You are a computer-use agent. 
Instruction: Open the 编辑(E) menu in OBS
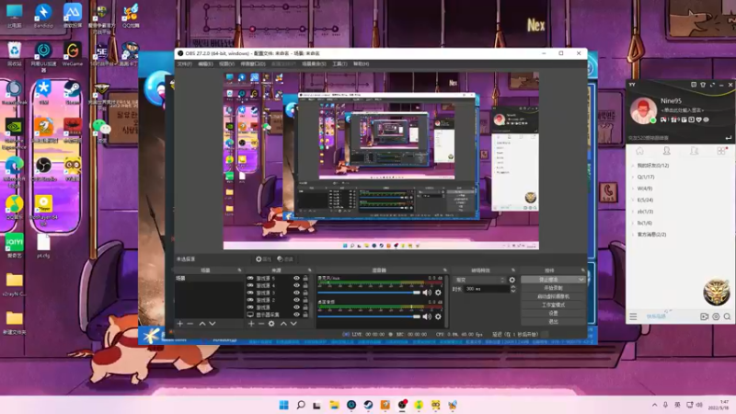[205, 63]
